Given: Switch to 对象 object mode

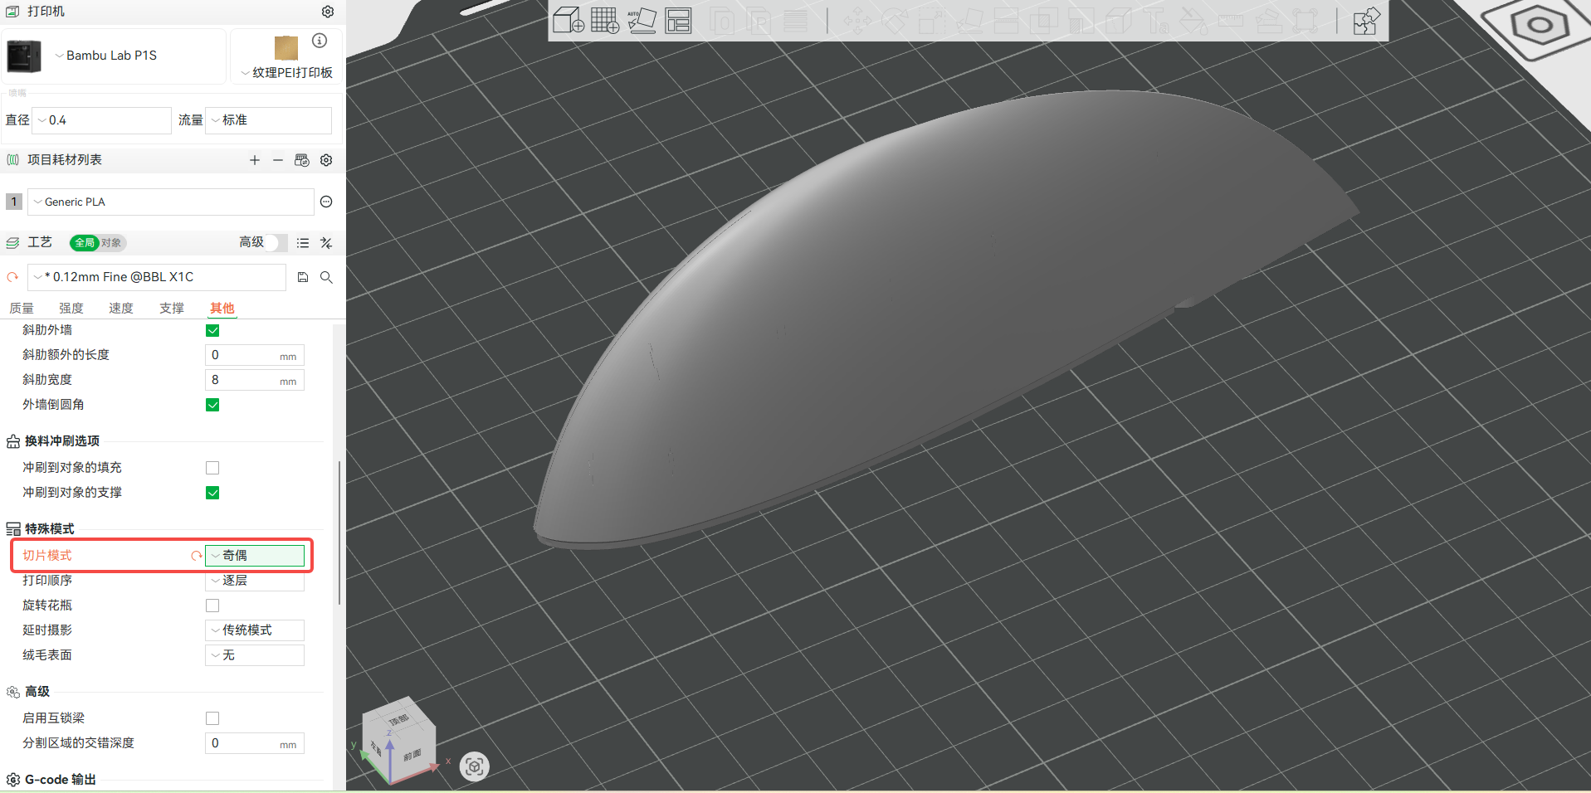Looking at the screenshot, I should 111,243.
